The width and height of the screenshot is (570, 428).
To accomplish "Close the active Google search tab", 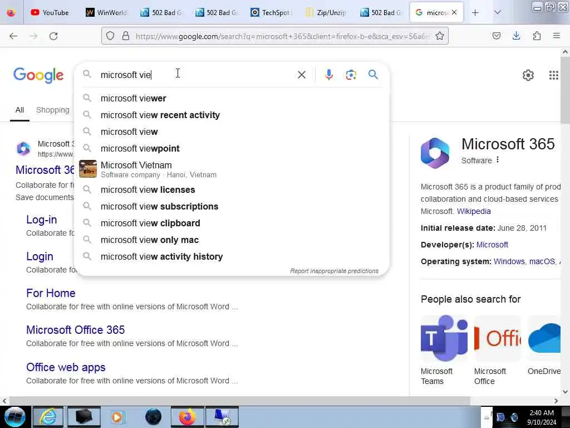I will (x=454, y=12).
